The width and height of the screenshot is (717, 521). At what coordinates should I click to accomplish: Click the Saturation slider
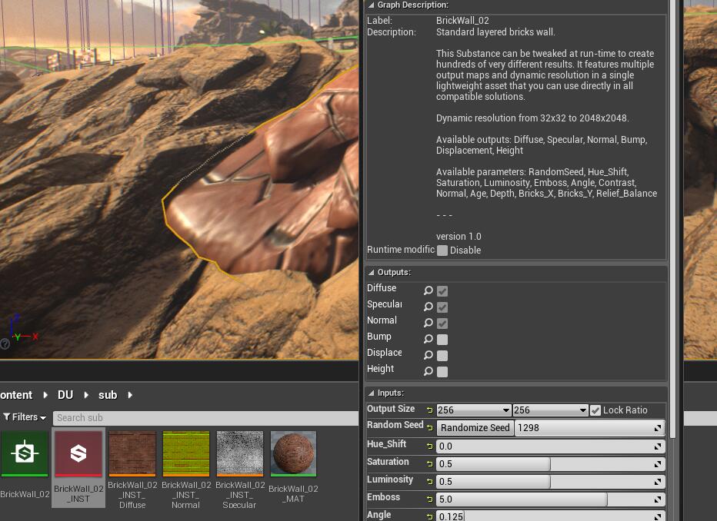pyautogui.click(x=551, y=464)
